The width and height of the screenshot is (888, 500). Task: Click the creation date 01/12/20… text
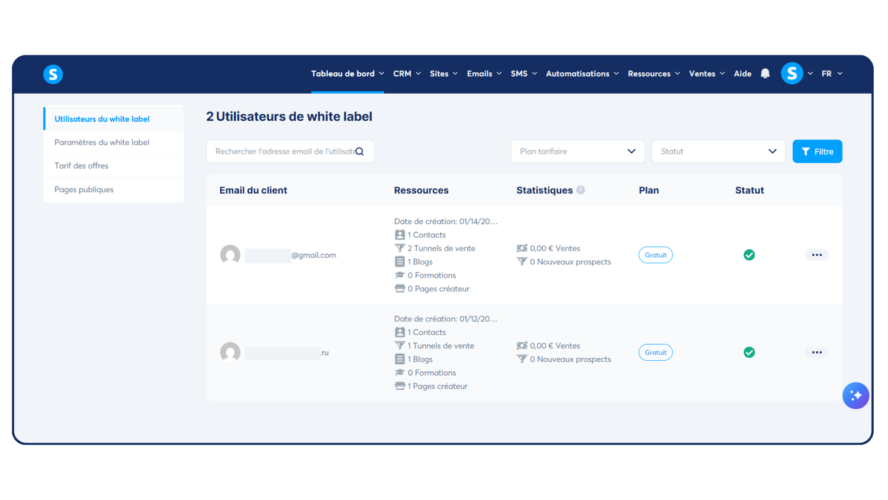[x=446, y=319]
